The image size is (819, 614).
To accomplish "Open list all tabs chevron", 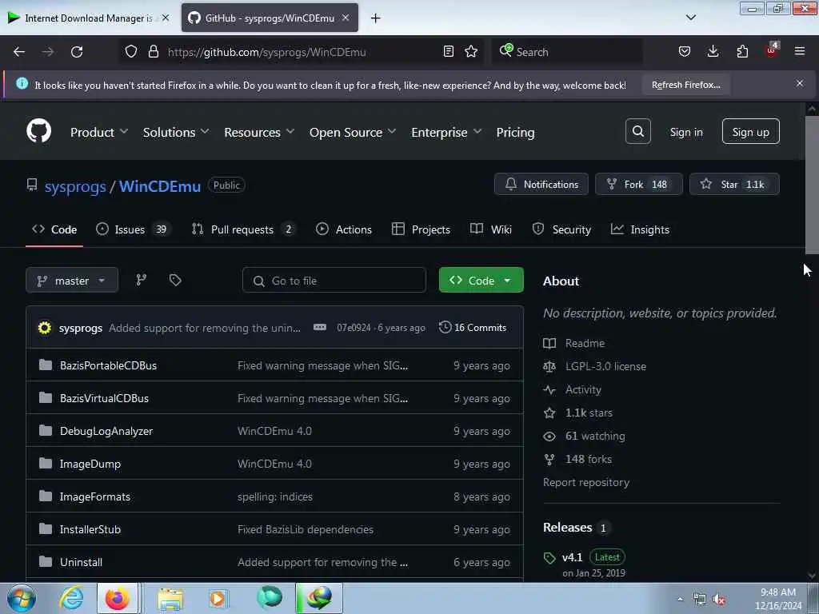I will pyautogui.click(x=690, y=18).
